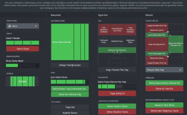Enable Daha Disiplinli Oyna

(117, 112)
